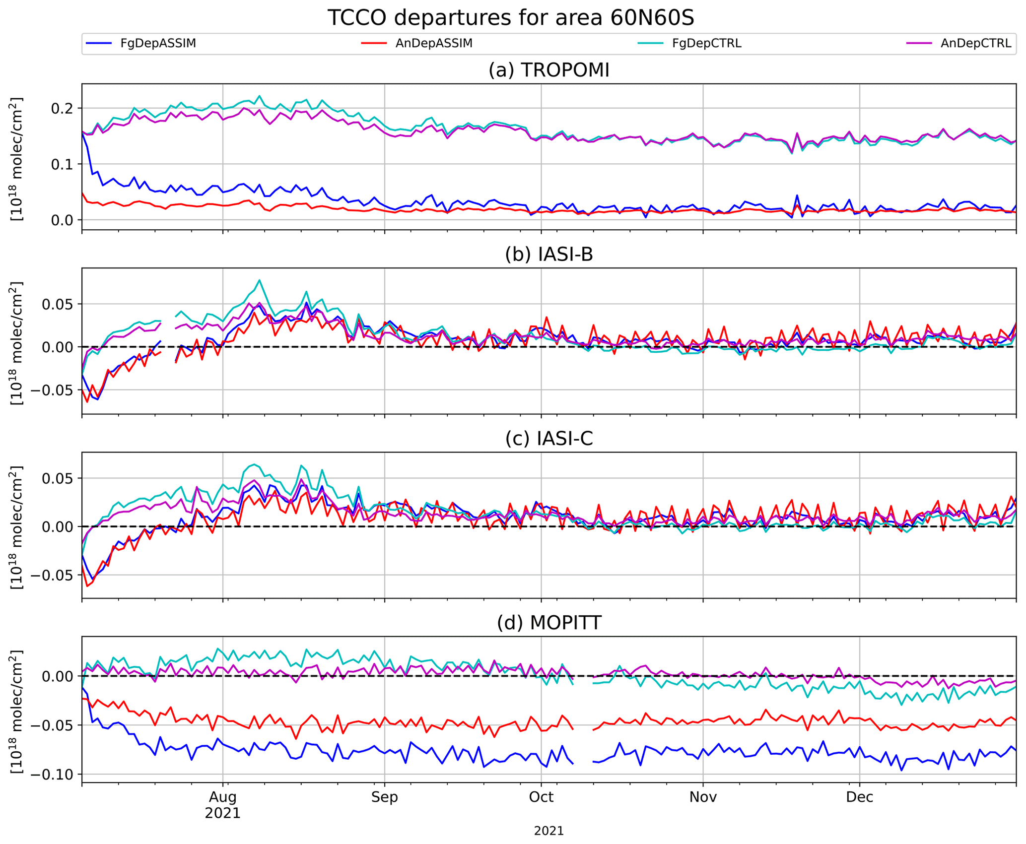Viewport: 1026px width, 844px height.
Task: Click the blue FgDepASSIM legend line swatch
Action: point(99,44)
